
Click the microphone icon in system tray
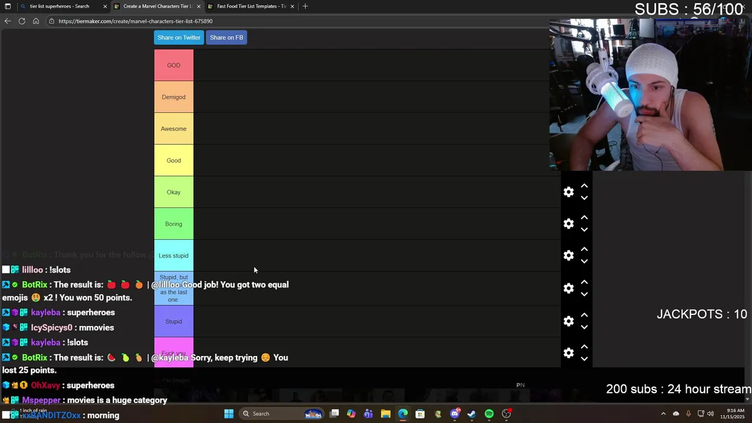point(688,414)
